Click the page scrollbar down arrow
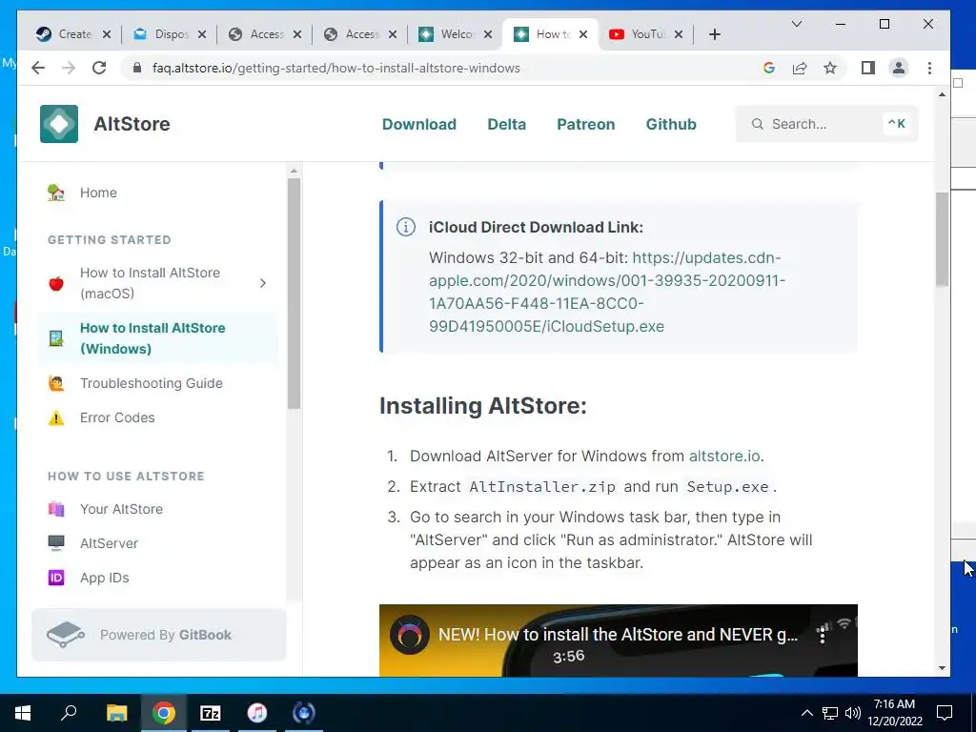 pos(942,668)
